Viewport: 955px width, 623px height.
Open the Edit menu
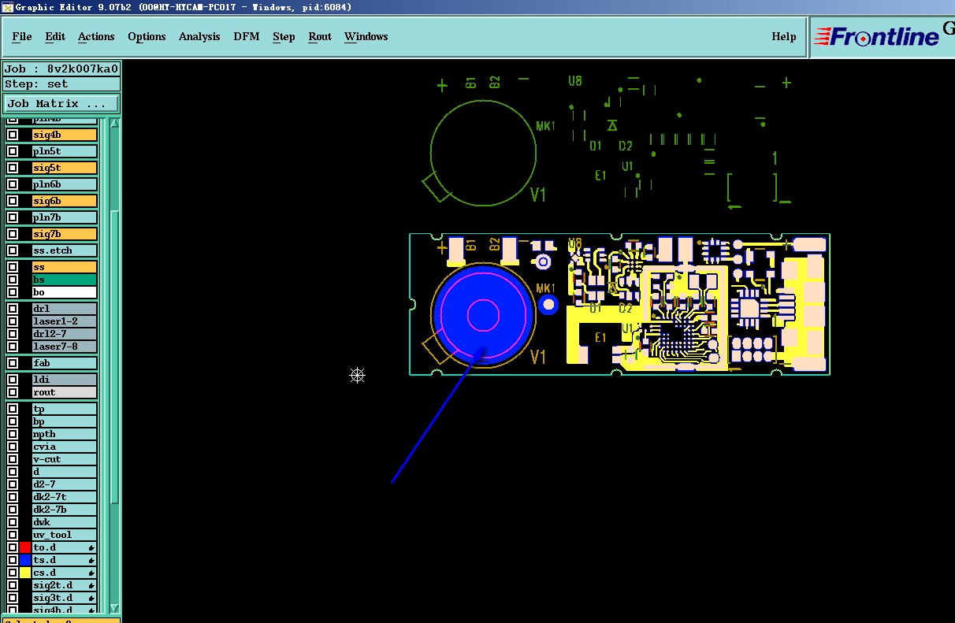point(55,37)
